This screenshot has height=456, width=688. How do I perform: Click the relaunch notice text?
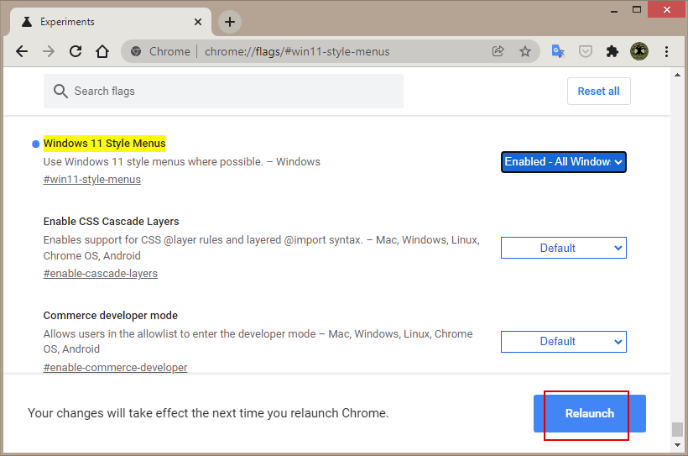pos(208,413)
